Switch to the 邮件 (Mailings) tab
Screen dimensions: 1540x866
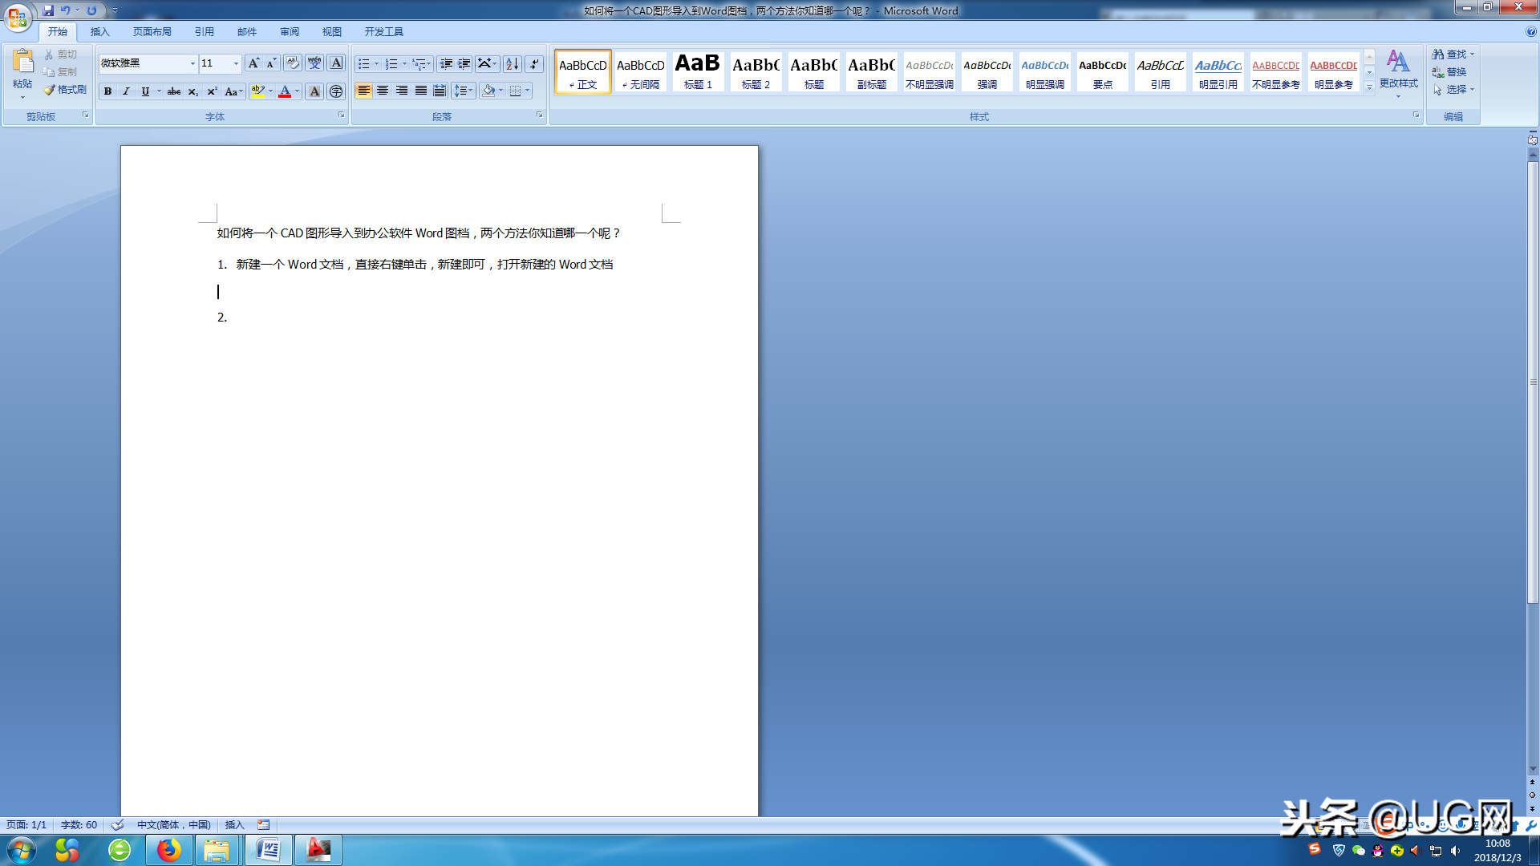[x=247, y=32]
